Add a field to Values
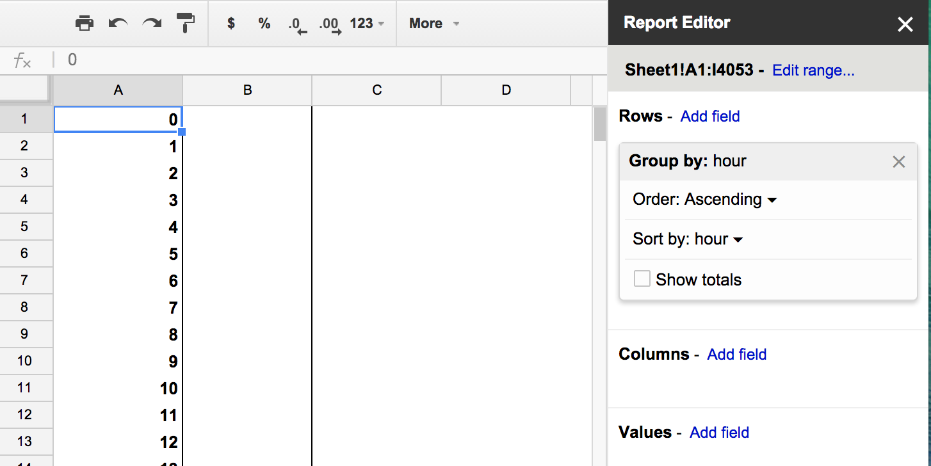 click(720, 433)
